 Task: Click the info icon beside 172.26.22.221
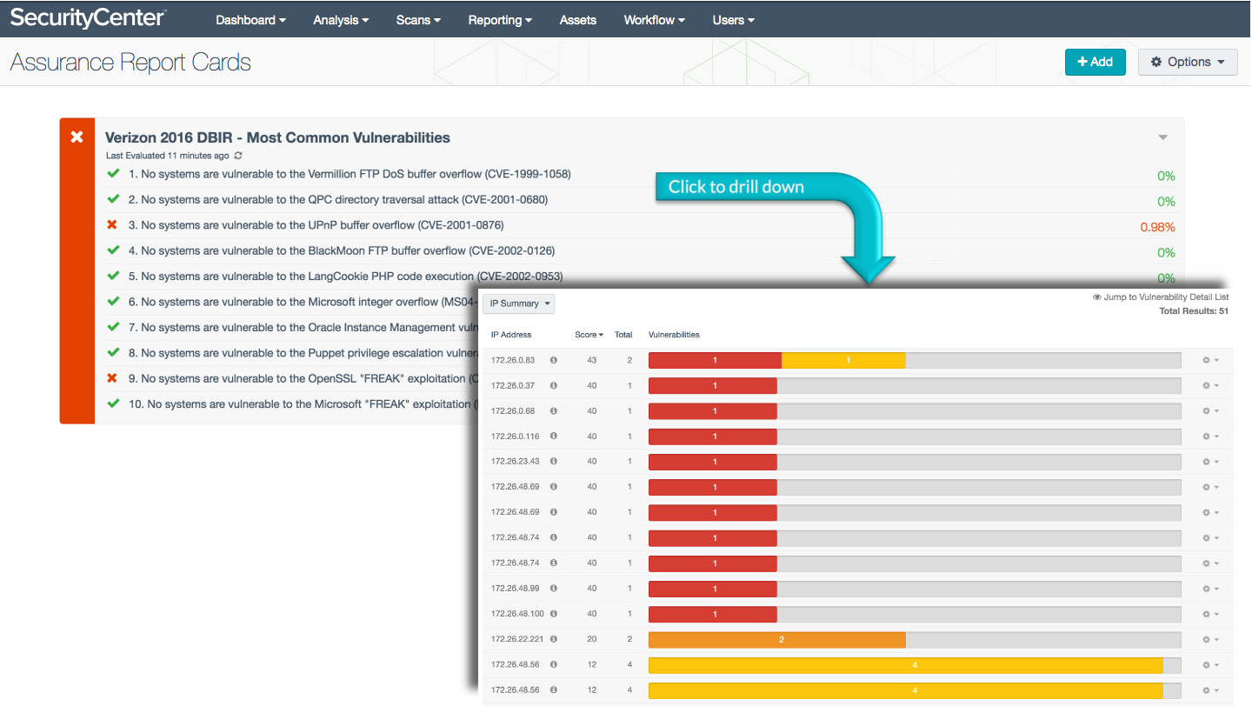[554, 639]
